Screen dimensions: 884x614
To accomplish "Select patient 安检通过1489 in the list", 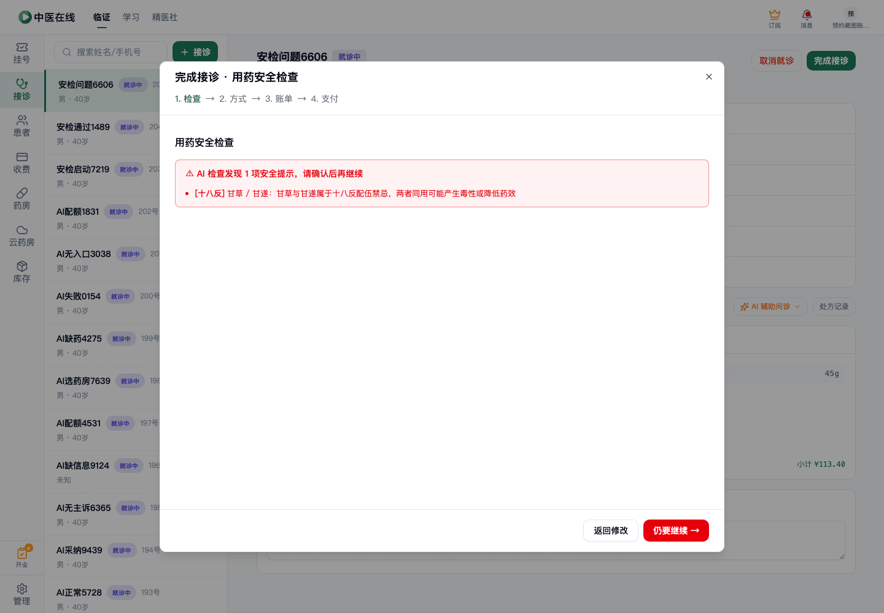I will click(x=103, y=133).
